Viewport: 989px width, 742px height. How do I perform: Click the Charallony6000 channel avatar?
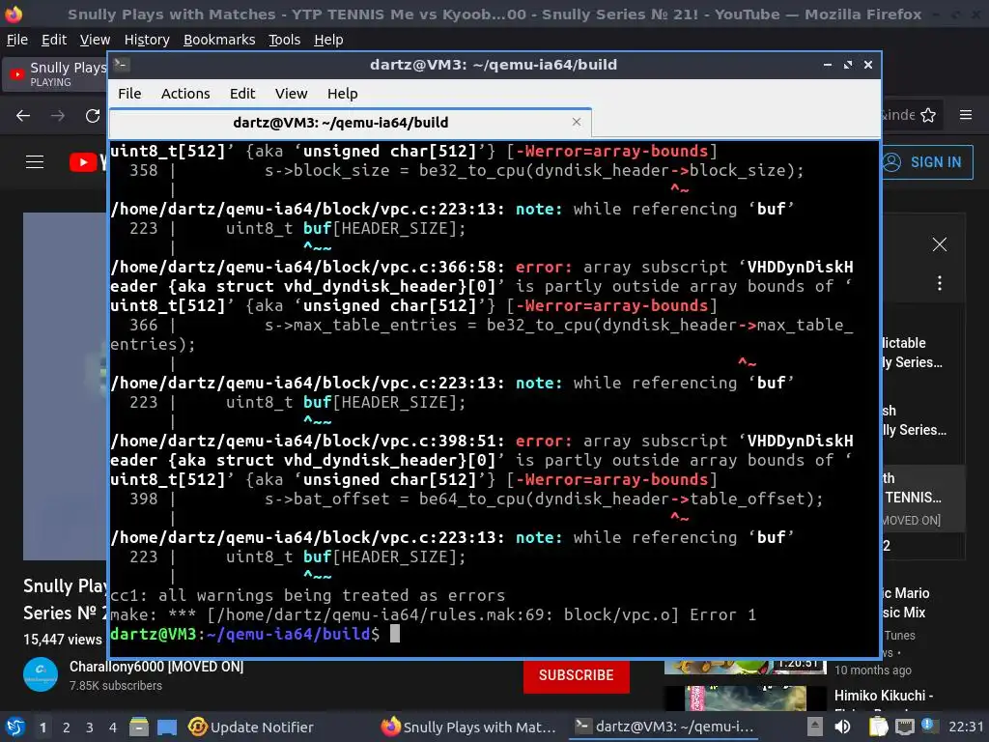click(41, 674)
